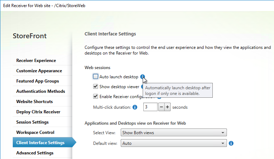
Task: Increase multi-click duration with plus button
Action: coord(167,107)
